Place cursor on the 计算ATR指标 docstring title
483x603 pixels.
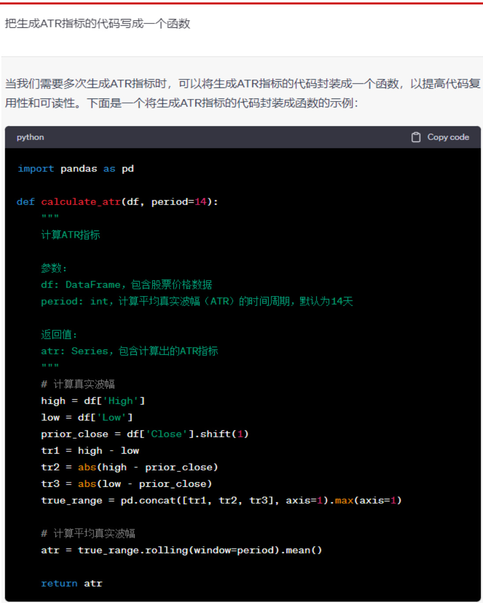(x=71, y=235)
